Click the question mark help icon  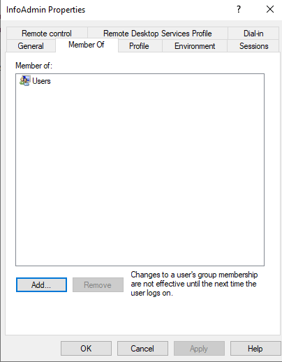click(239, 9)
